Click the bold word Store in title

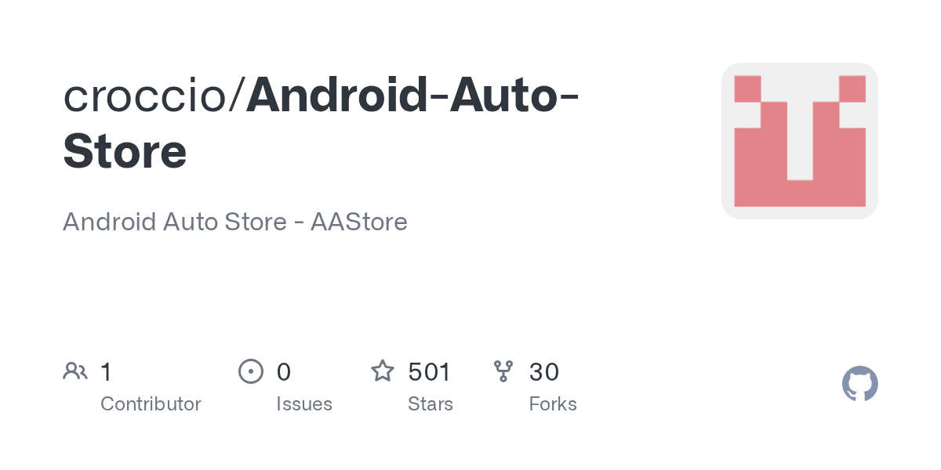[x=125, y=151]
